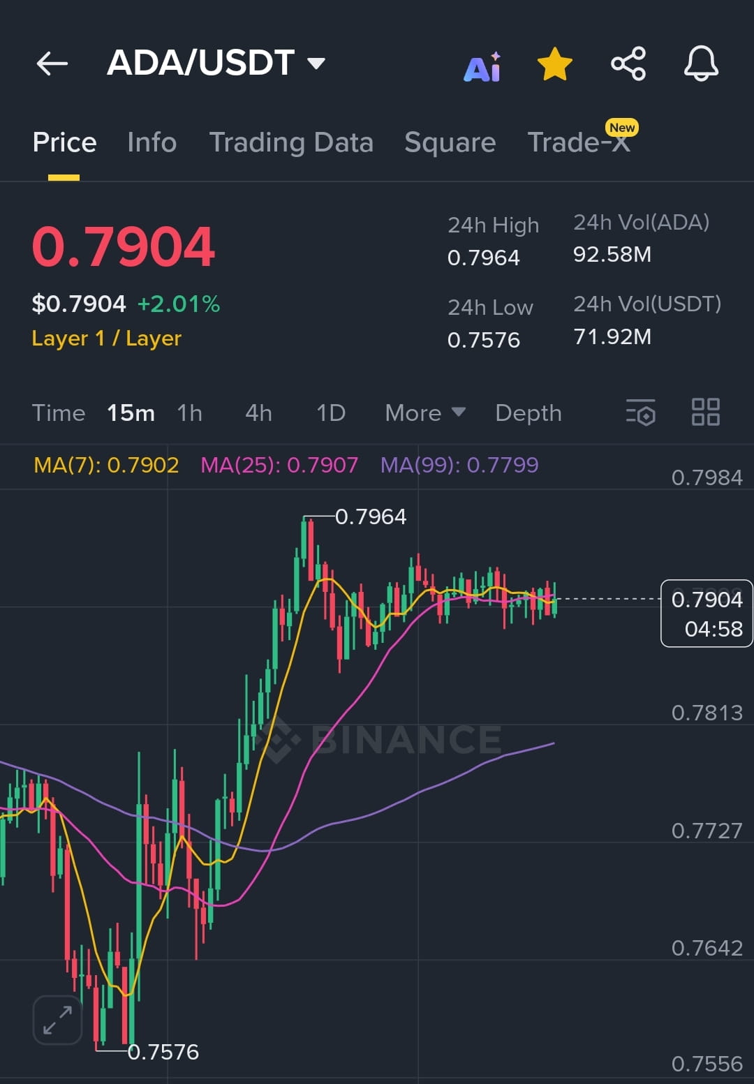Open chart indicator settings icon
The image size is (754, 1084).
pyautogui.click(x=640, y=412)
